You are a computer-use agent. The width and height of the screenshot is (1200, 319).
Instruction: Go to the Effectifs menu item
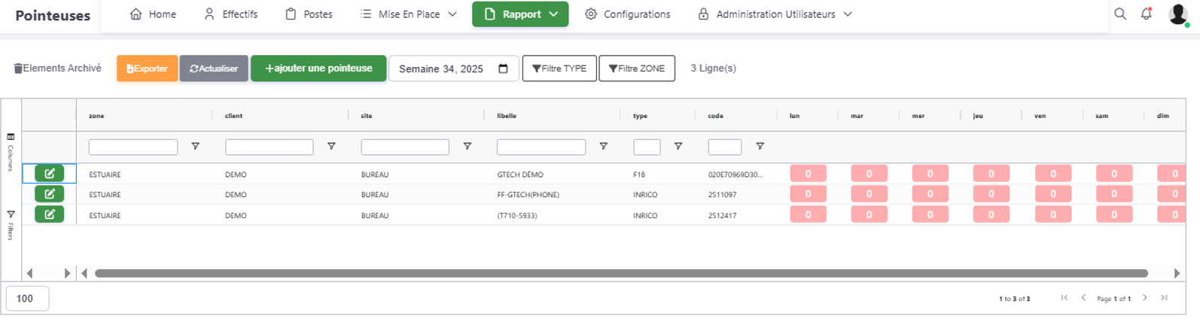(x=231, y=14)
